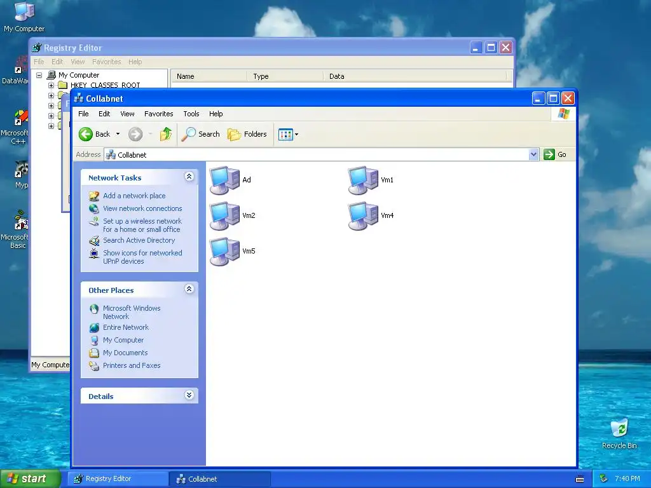Click the Start button

pyautogui.click(x=31, y=478)
